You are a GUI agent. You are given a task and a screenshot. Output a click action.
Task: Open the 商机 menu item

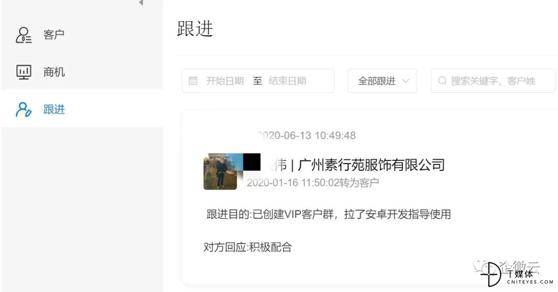(x=54, y=72)
